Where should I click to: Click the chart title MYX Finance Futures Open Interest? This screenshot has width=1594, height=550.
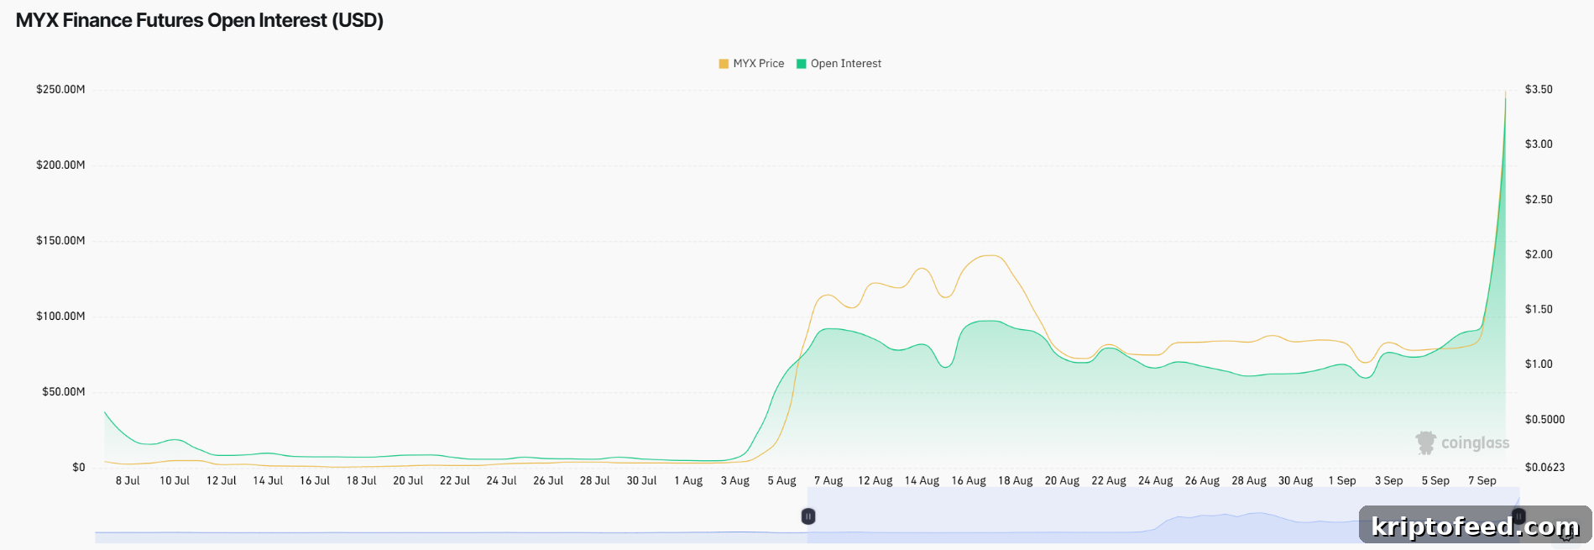click(x=200, y=20)
